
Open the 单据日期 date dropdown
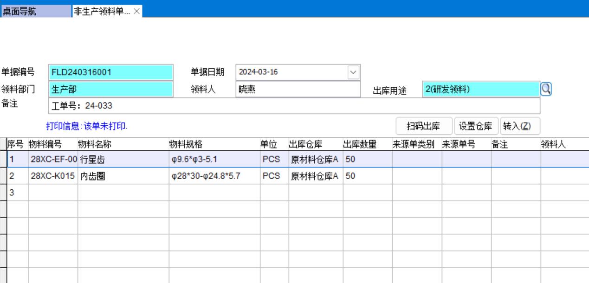(353, 72)
